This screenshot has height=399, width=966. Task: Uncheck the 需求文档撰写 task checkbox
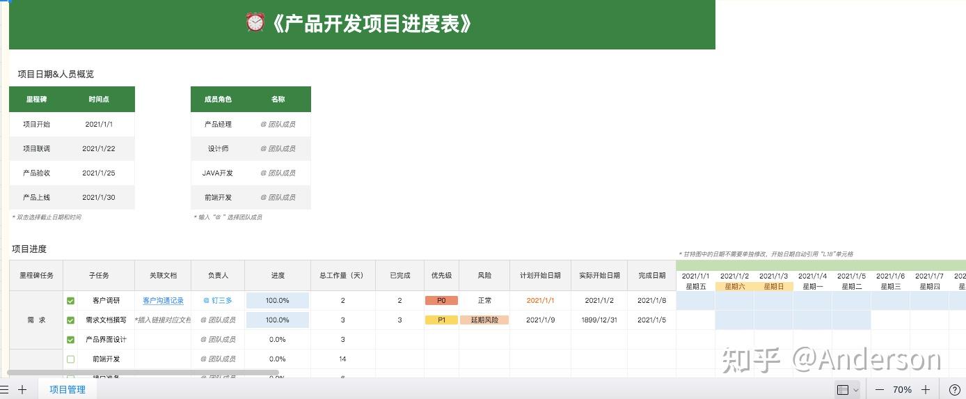pos(70,320)
